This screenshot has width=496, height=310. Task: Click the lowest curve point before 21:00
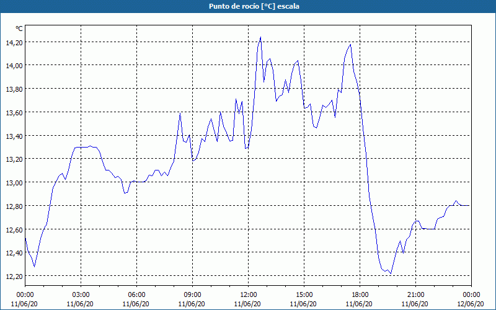391,273
